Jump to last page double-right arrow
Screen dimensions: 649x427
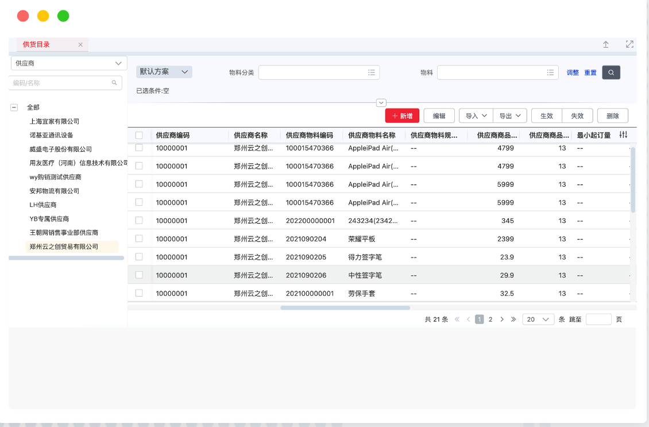tap(513, 320)
